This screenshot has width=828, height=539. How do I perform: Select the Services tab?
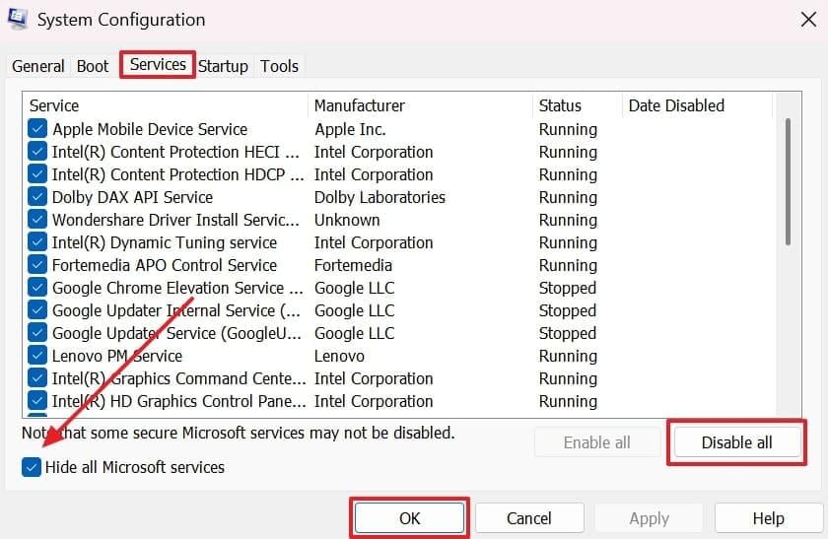[158, 64]
